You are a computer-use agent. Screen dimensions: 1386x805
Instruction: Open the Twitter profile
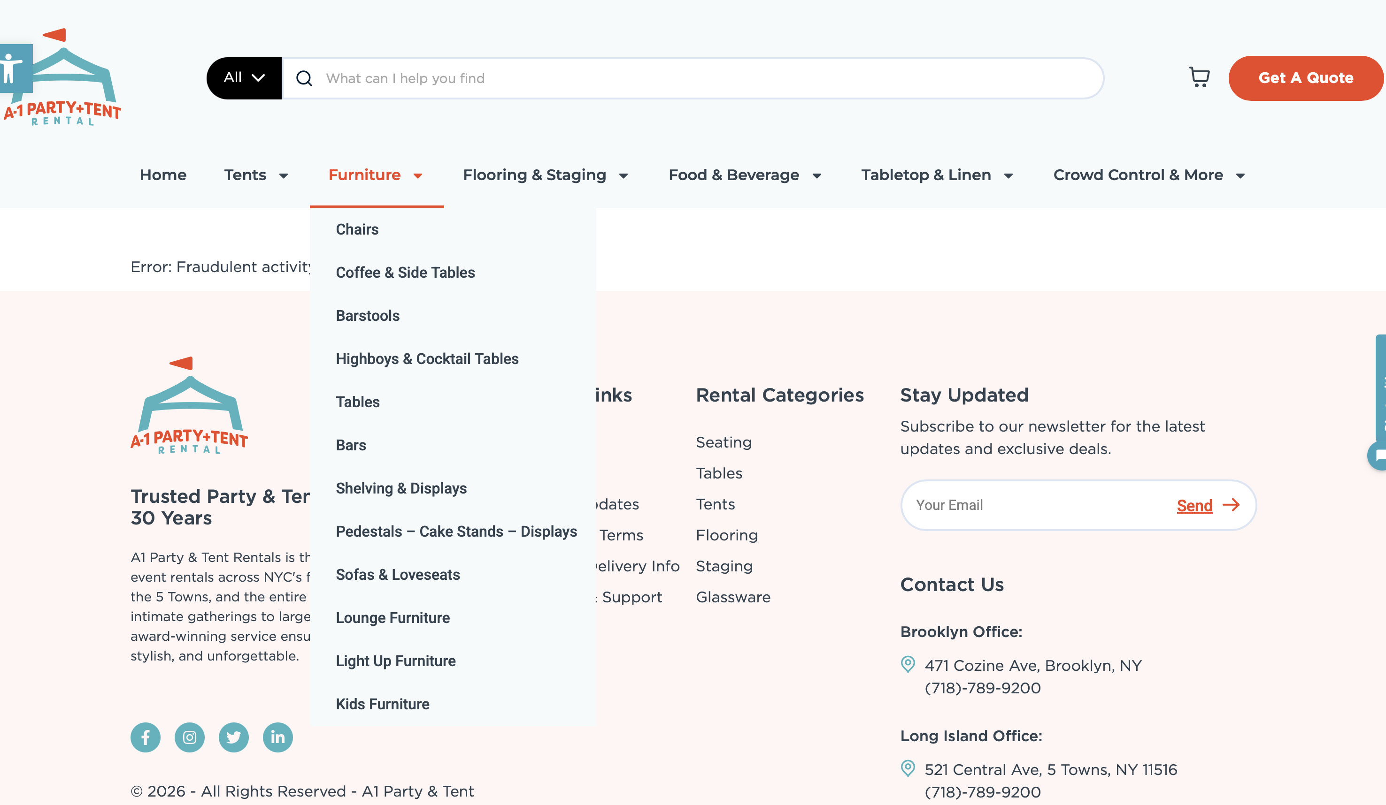(x=234, y=737)
